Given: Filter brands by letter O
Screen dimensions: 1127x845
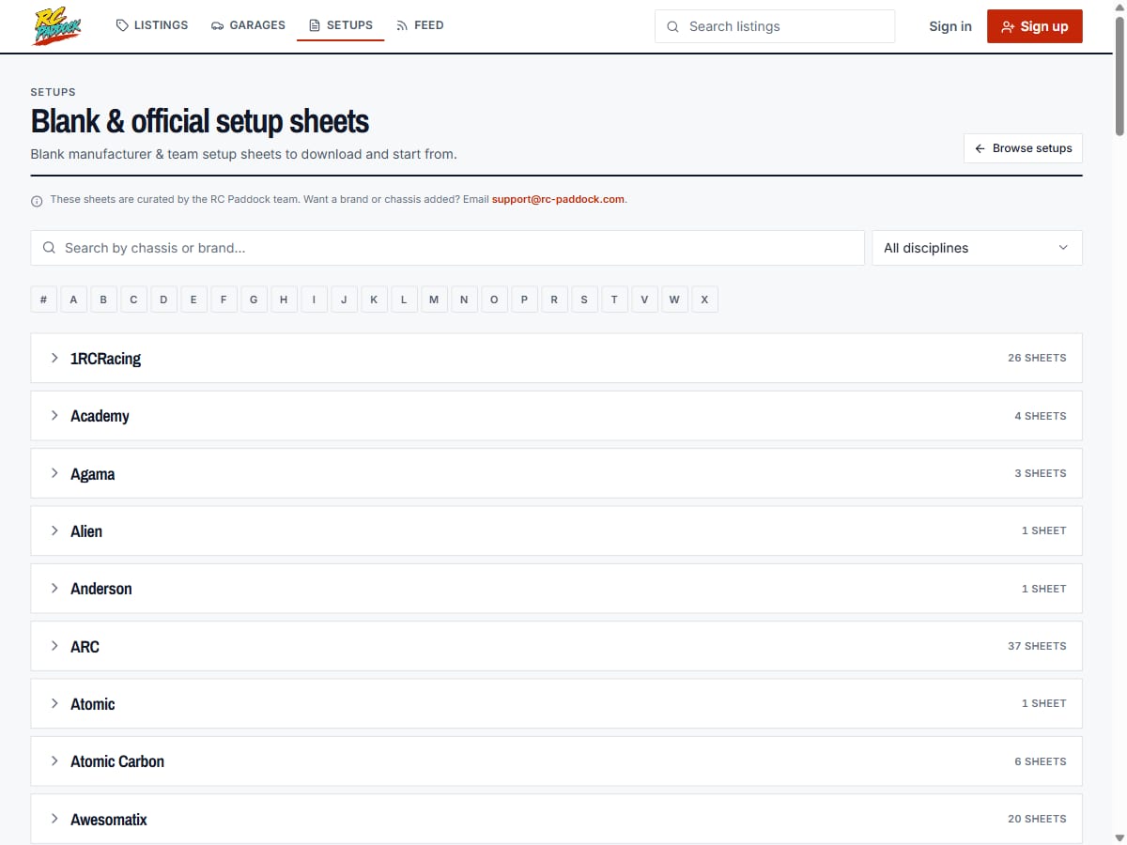Looking at the screenshot, I should click(494, 300).
